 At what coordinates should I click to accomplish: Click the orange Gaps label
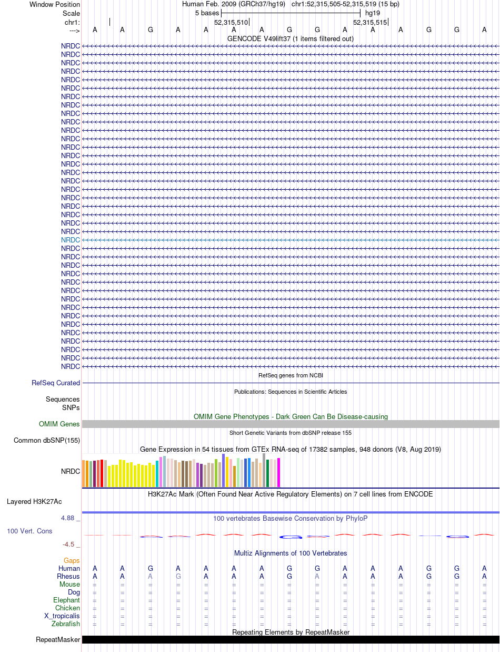point(72,561)
